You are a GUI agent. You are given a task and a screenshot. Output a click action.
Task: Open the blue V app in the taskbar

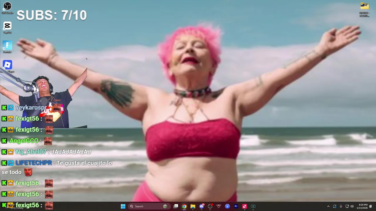pos(227,206)
